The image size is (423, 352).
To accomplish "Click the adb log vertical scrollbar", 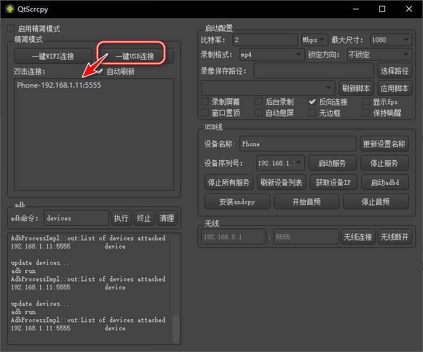I will click(x=176, y=328).
